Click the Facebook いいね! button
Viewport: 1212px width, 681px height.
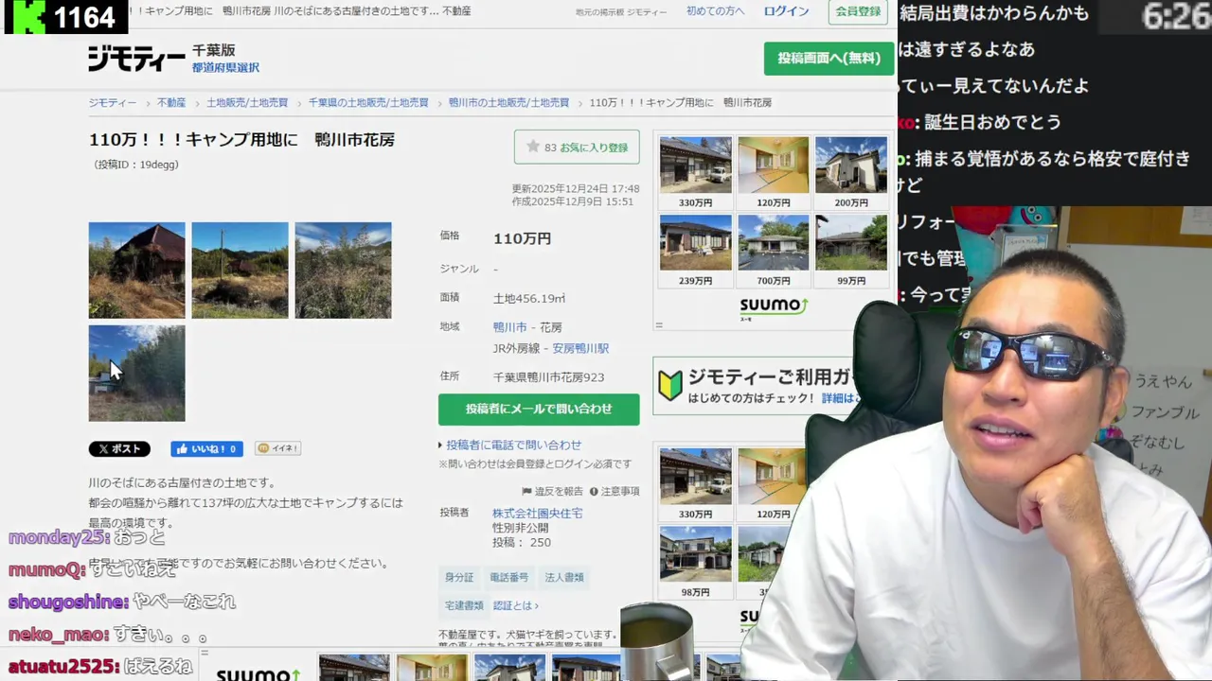tap(206, 449)
